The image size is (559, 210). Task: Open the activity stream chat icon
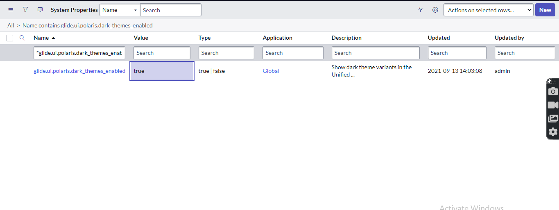pyautogui.click(x=40, y=10)
